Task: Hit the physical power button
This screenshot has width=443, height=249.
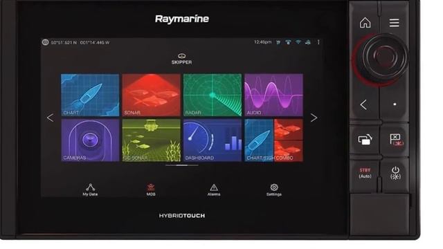Action: click(395, 173)
